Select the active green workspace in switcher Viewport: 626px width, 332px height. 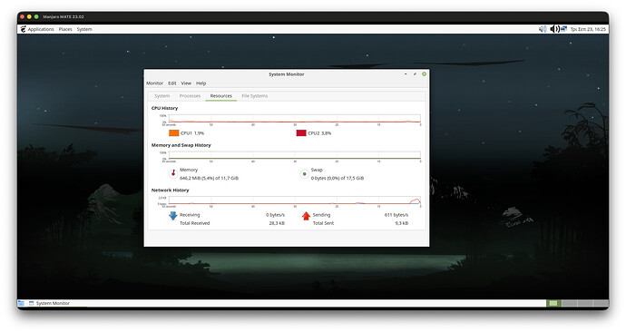click(x=553, y=303)
